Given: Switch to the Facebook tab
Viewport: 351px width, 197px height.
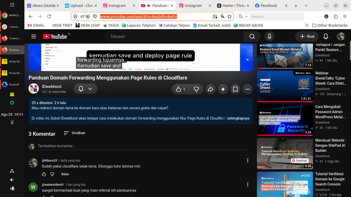Looking at the screenshot, I should click(271, 6).
